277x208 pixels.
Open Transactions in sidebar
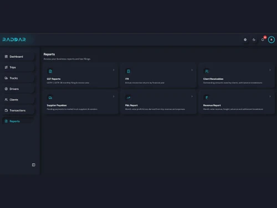(x=18, y=110)
